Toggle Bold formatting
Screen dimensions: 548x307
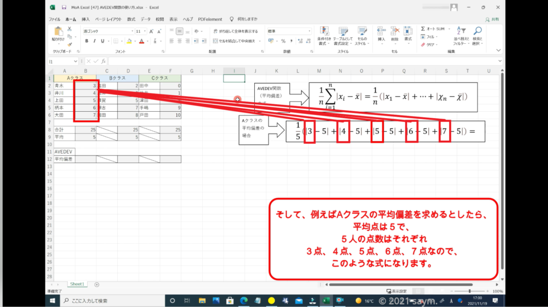87,41
